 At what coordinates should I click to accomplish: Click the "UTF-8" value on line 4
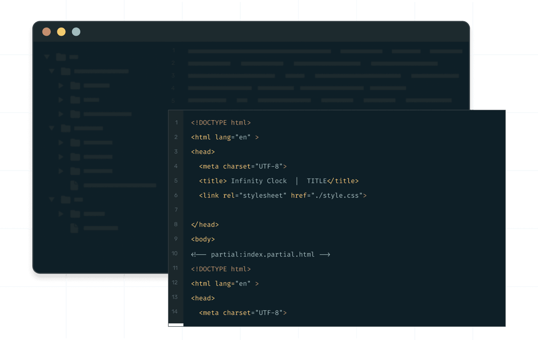coord(269,167)
